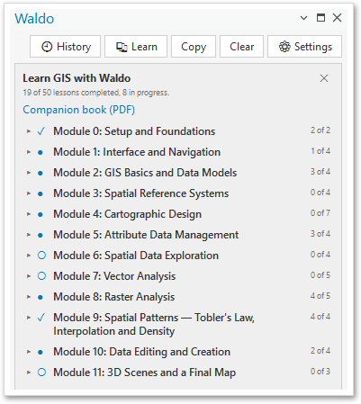Select Module 7: Vector Analysis
Screen dimensions: 361x404
[x=114, y=276]
